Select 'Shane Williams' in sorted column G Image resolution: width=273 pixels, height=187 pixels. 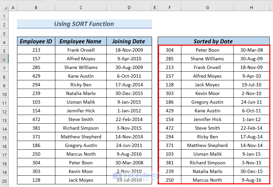(207, 59)
